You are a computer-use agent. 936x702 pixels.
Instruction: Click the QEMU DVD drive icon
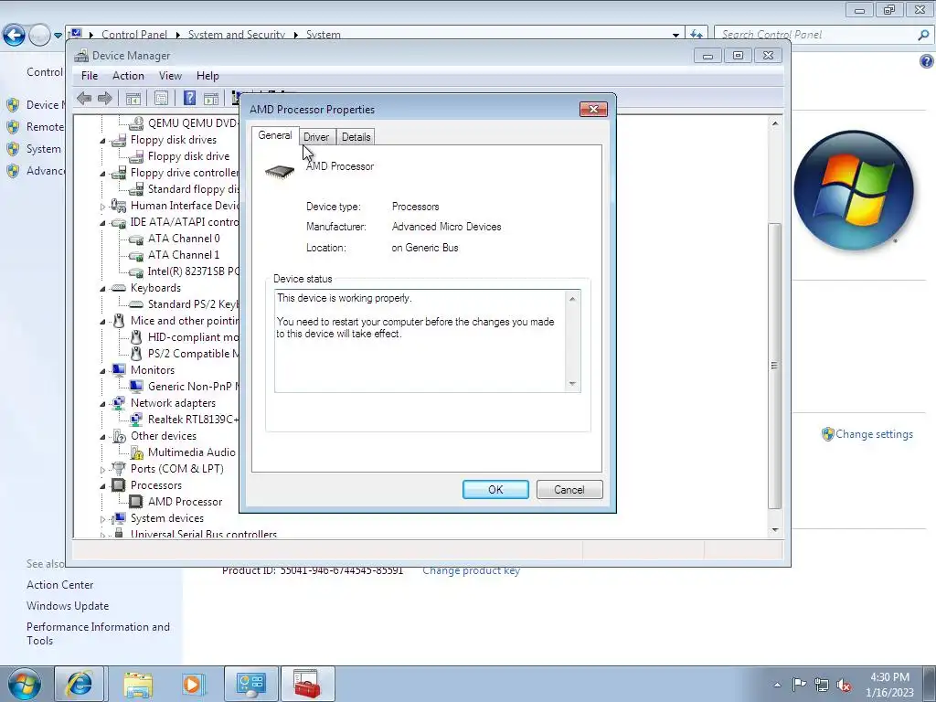coord(136,123)
